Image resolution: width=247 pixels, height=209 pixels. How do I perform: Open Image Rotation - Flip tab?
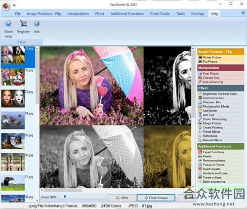coord(44,14)
